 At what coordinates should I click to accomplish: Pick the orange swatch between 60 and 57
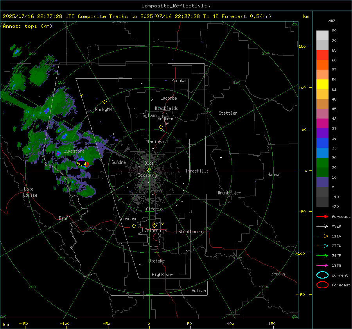click(322, 65)
